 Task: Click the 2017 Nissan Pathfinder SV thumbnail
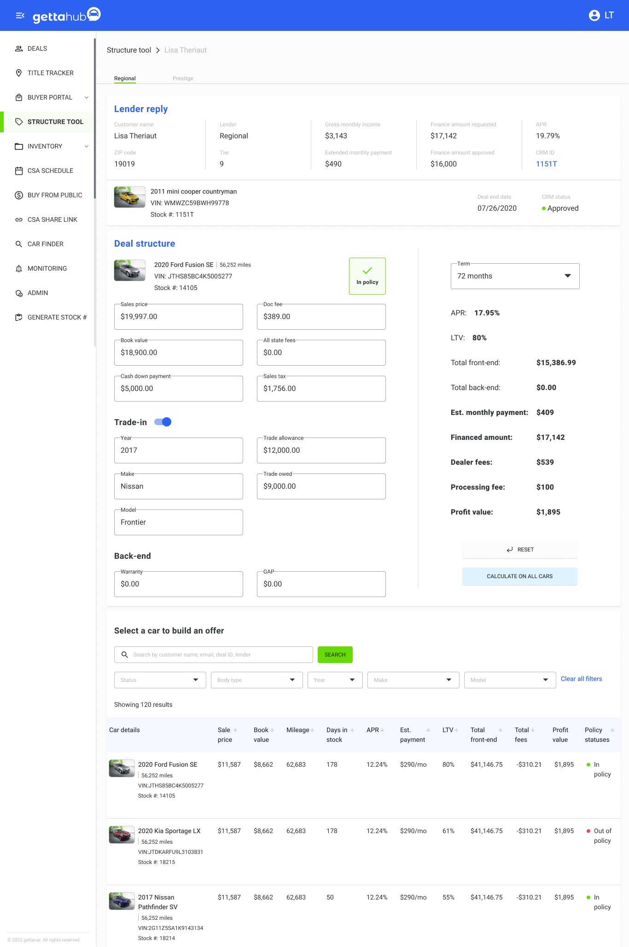pyautogui.click(x=122, y=901)
